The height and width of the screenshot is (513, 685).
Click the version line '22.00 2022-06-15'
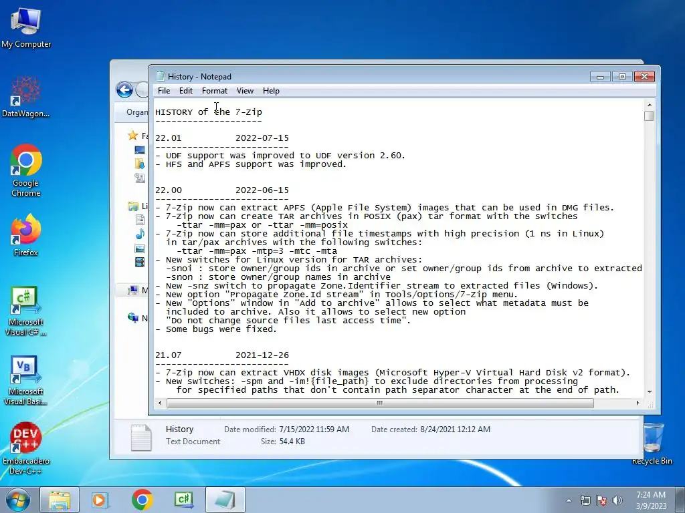tap(222, 190)
